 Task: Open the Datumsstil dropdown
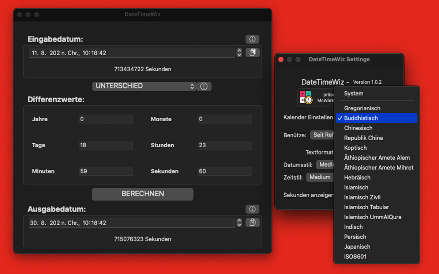click(326, 164)
